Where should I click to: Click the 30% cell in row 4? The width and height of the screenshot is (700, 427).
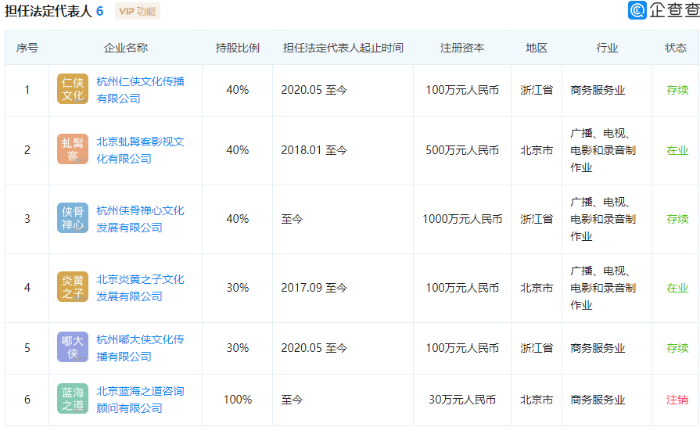238,287
